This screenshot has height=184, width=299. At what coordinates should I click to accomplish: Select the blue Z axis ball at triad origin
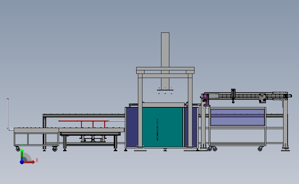pos(22,162)
